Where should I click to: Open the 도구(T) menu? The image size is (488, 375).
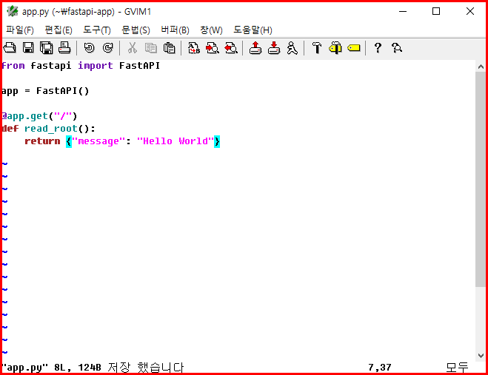[x=97, y=30]
